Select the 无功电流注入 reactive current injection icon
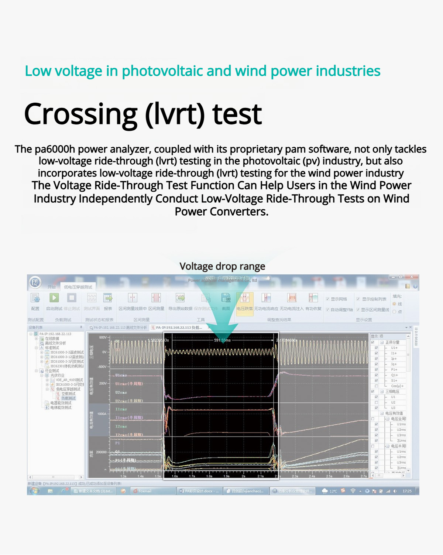Viewport: 443px width, 555px height. point(292,298)
